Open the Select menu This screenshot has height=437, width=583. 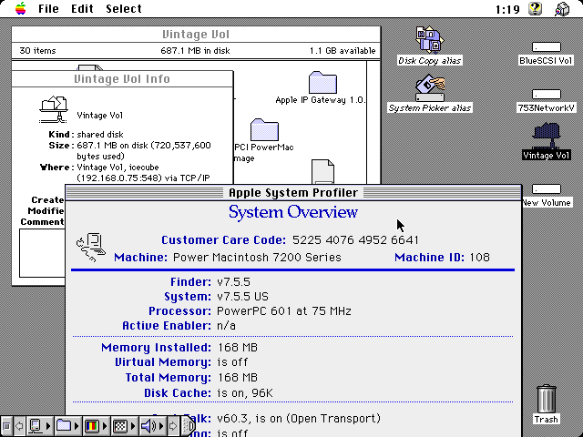(124, 9)
